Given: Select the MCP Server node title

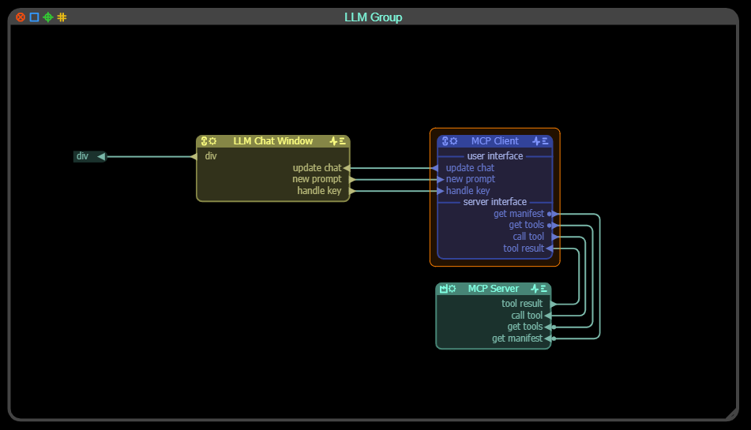Looking at the screenshot, I should (x=493, y=289).
